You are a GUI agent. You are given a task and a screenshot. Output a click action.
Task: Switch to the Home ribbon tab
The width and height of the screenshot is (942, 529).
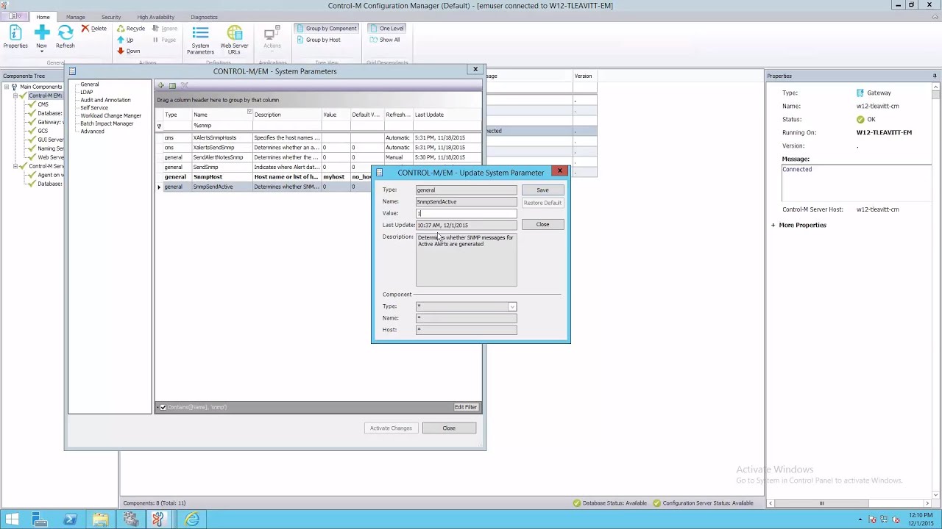click(x=43, y=17)
